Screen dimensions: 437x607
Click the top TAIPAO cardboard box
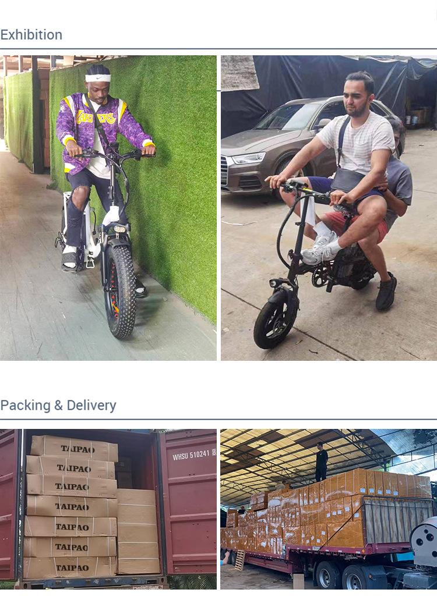point(75,449)
